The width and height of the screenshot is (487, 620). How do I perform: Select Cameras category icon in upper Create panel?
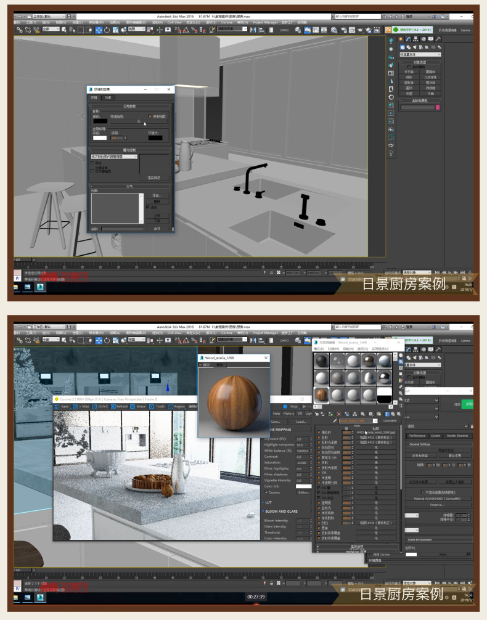421,47
